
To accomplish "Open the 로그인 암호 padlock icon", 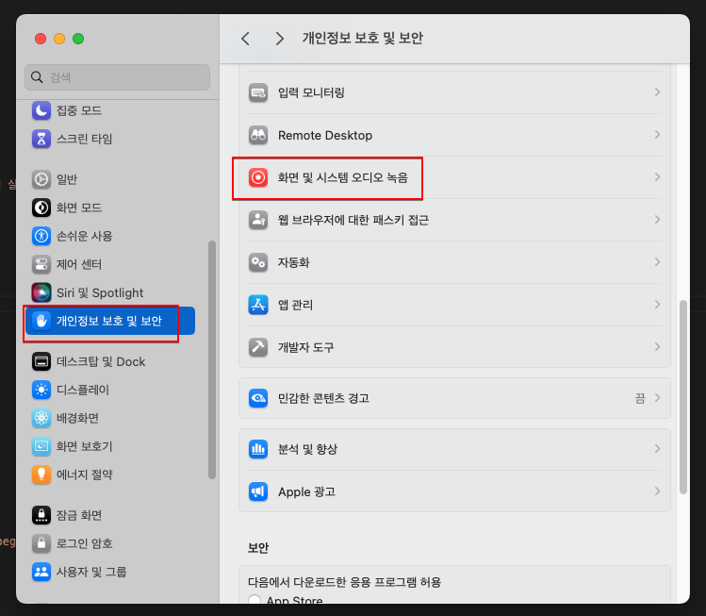I will tap(41, 544).
